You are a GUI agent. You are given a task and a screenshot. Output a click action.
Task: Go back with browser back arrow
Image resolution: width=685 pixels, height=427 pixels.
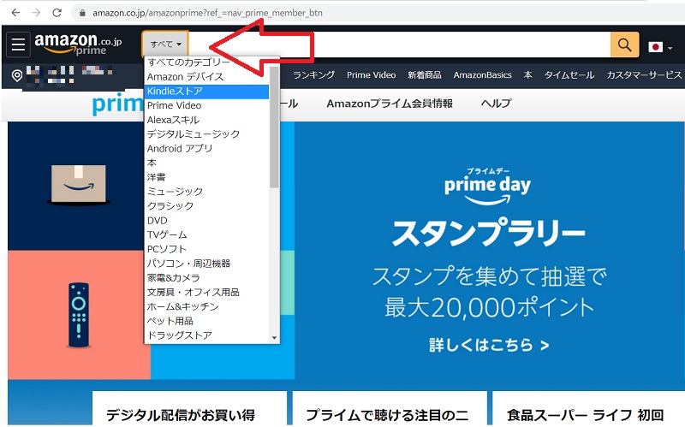[x=15, y=13]
